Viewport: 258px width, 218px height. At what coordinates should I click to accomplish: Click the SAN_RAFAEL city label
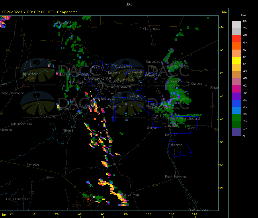[105, 78]
